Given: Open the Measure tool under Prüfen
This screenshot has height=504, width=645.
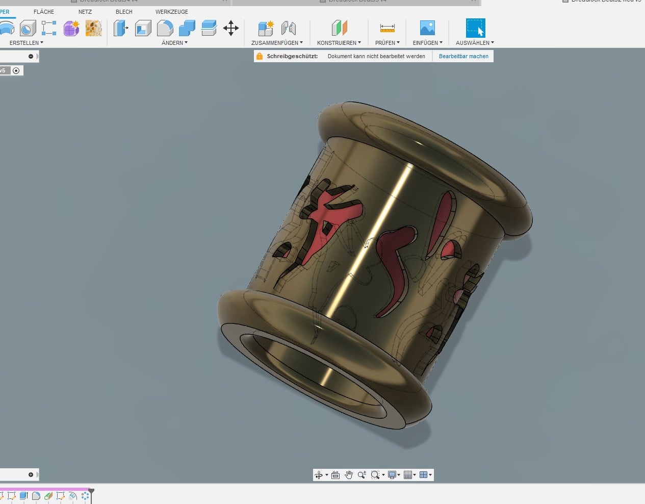Looking at the screenshot, I should coord(387,28).
